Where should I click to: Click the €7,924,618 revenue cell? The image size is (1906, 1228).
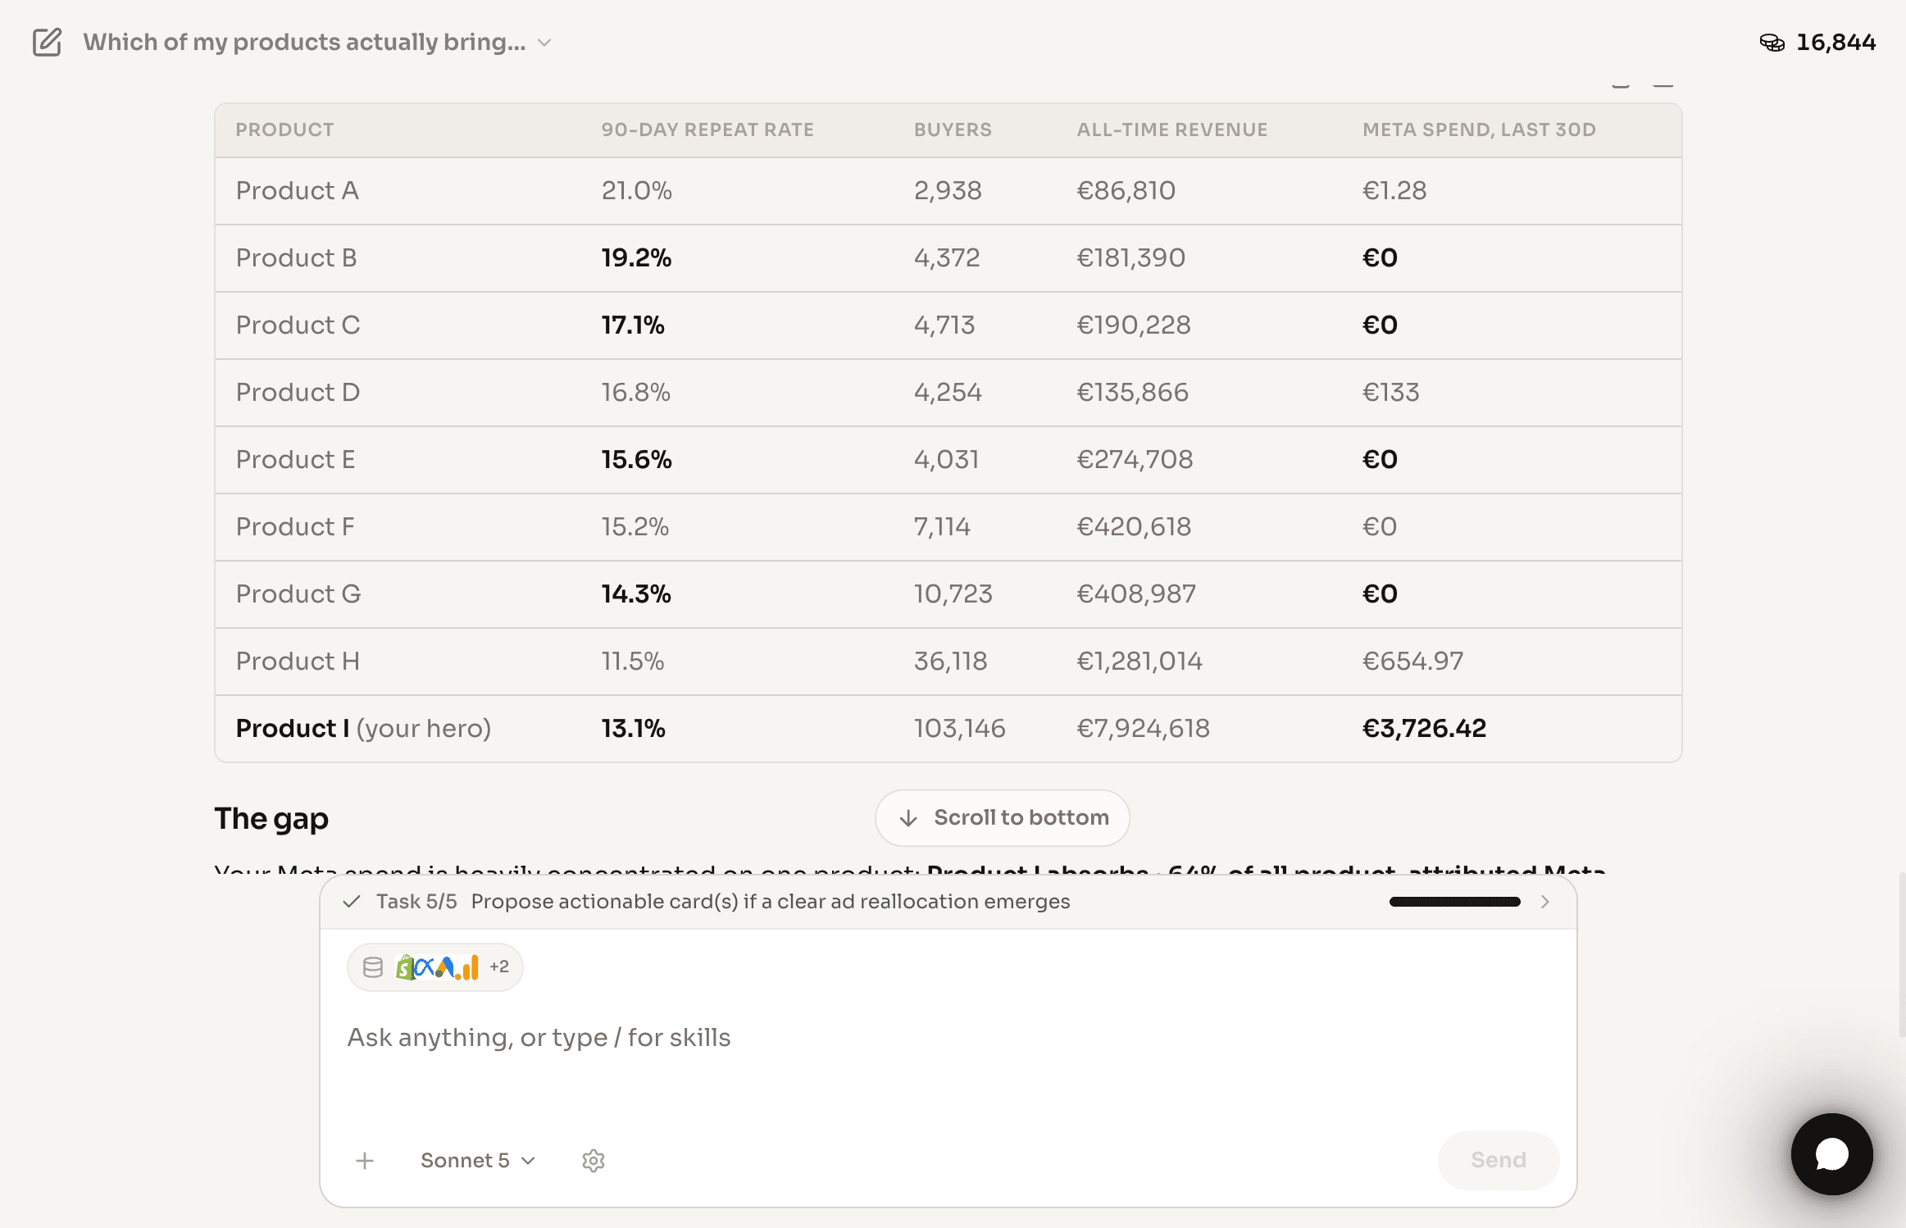click(x=1143, y=729)
